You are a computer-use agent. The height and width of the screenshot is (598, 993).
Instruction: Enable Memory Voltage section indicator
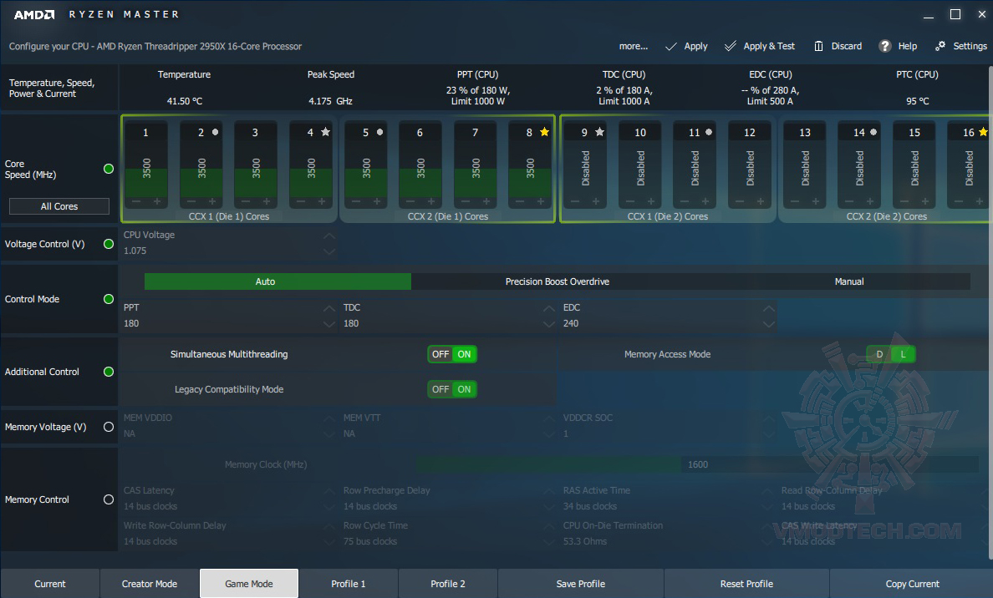click(x=109, y=427)
